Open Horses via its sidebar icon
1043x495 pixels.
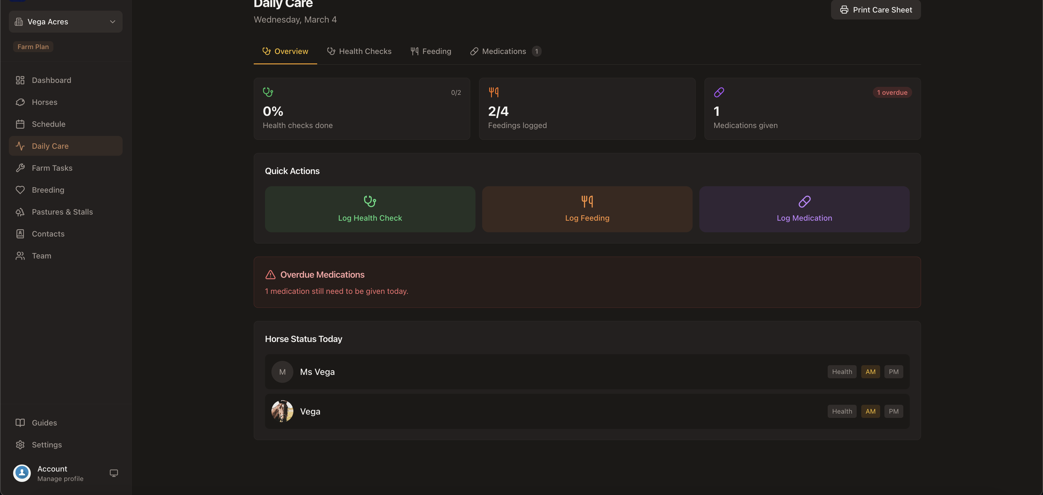click(21, 102)
